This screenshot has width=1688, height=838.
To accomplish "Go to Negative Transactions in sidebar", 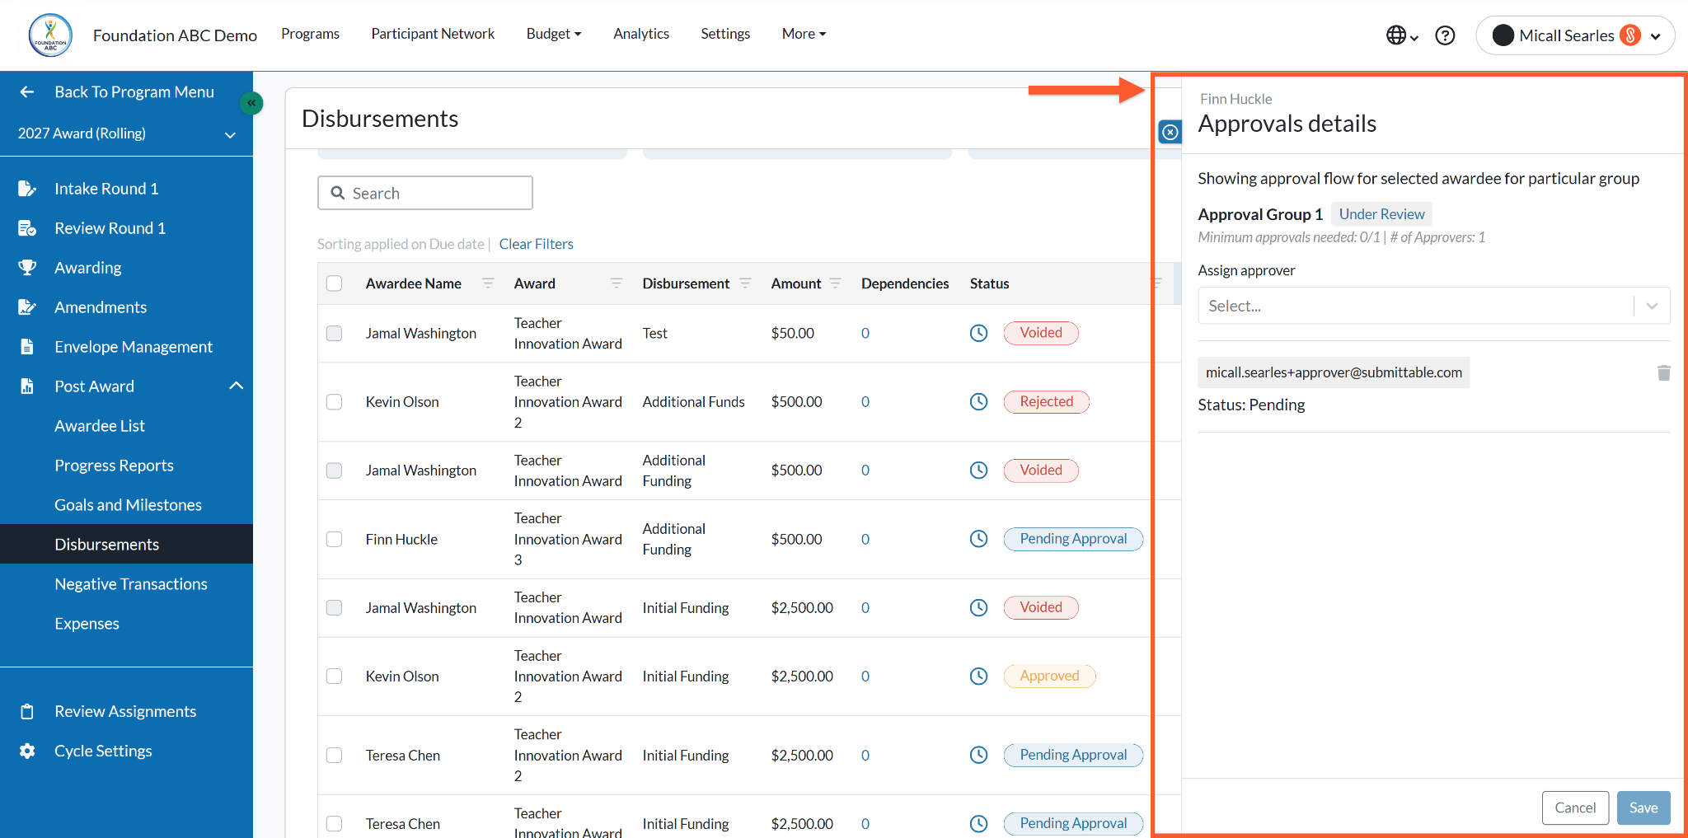I will (131, 584).
